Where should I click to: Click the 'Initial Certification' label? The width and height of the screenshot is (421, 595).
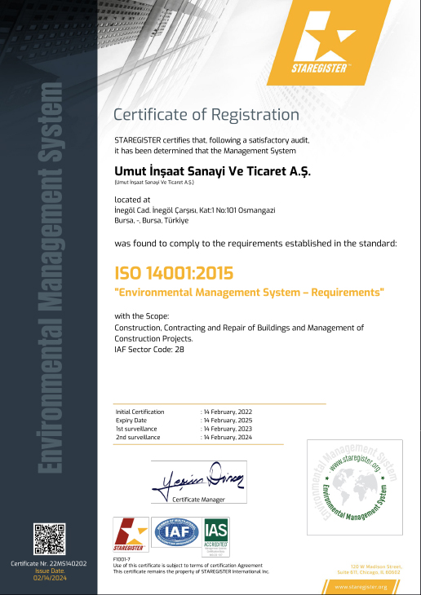(140, 412)
